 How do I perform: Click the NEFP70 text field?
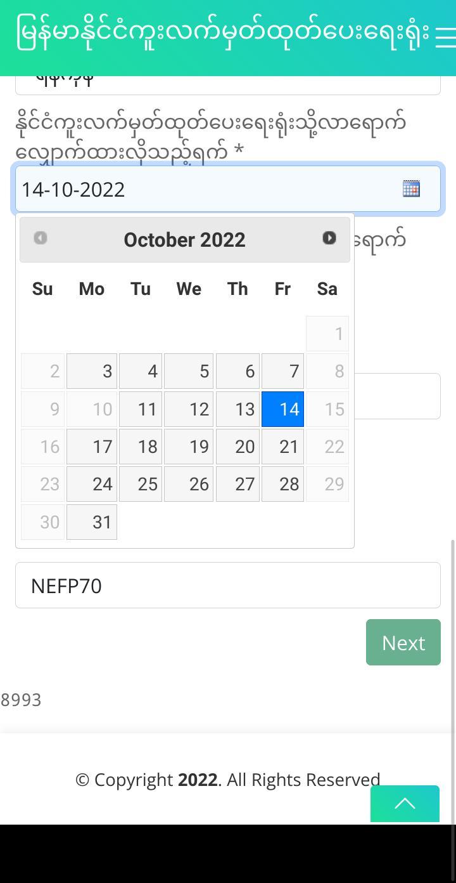point(228,585)
